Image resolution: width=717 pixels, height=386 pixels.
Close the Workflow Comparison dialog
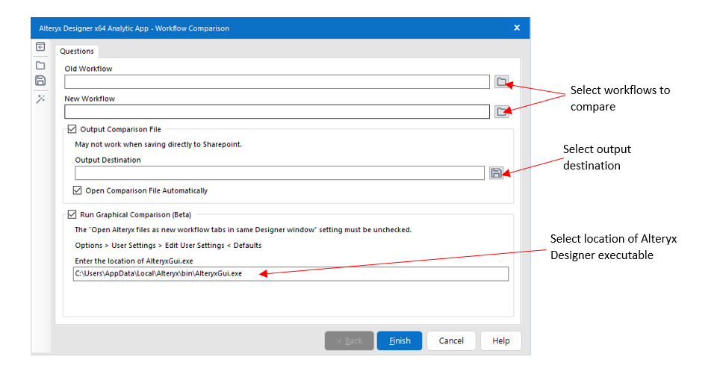(x=517, y=28)
